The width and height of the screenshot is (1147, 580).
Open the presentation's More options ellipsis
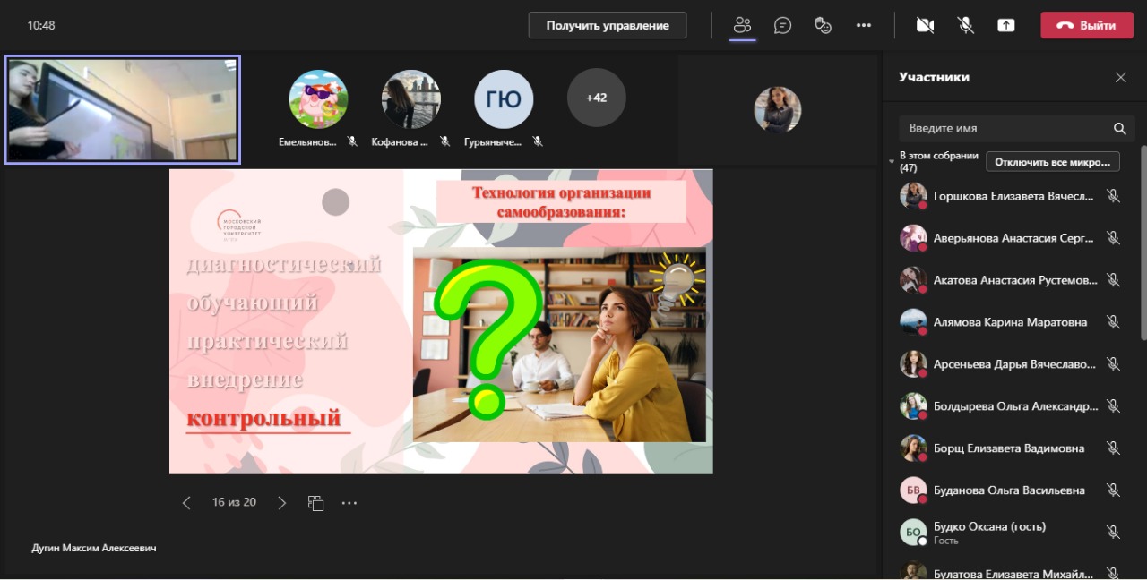(349, 502)
